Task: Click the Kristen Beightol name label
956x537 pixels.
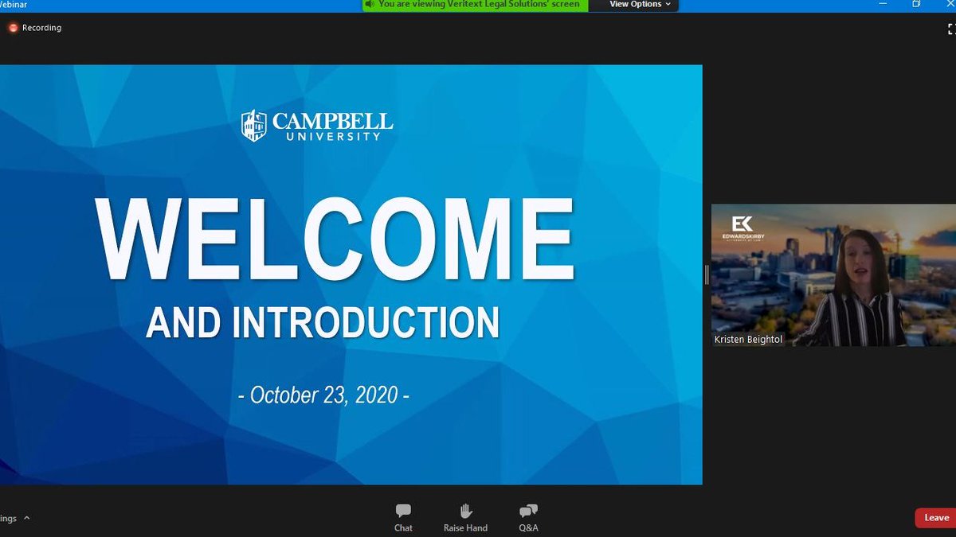Action: click(x=749, y=340)
